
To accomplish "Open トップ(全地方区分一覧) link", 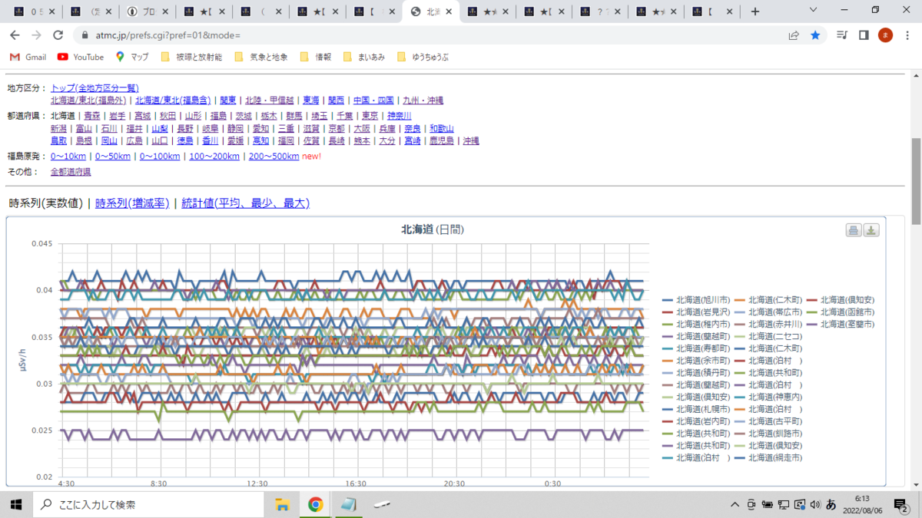I will click(x=95, y=88).
